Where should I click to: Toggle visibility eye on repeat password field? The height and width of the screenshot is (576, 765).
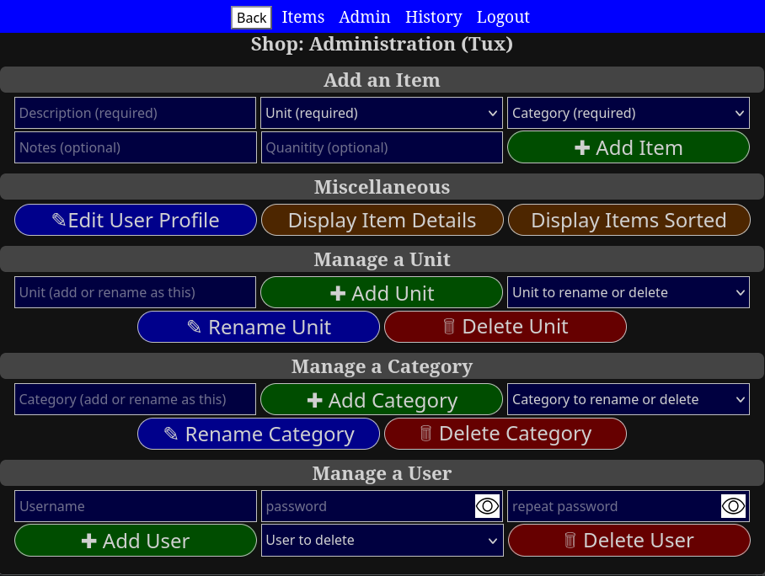pos(733,506)
